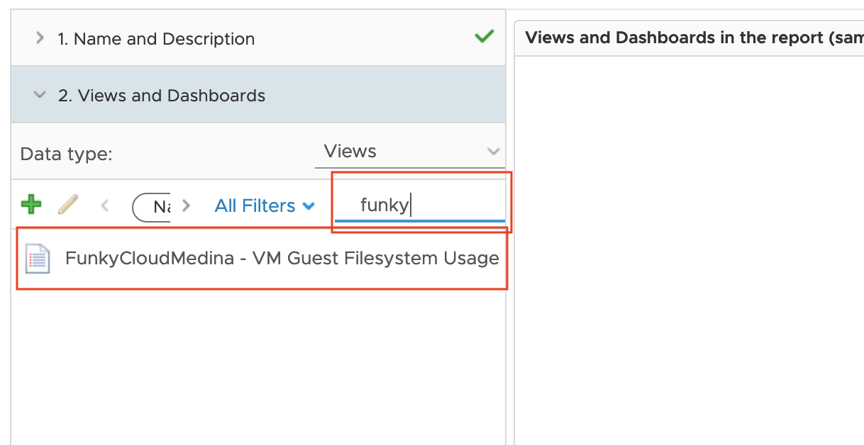Click the pencil edit view icon
Viewport: 864px width, 445px height.
point(68,205)
